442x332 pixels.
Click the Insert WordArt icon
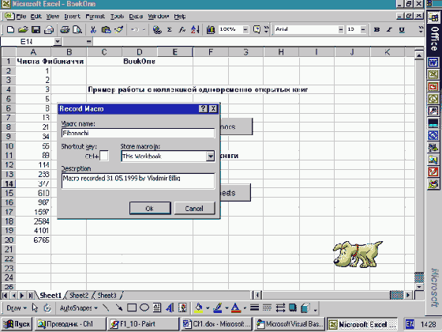170,307
